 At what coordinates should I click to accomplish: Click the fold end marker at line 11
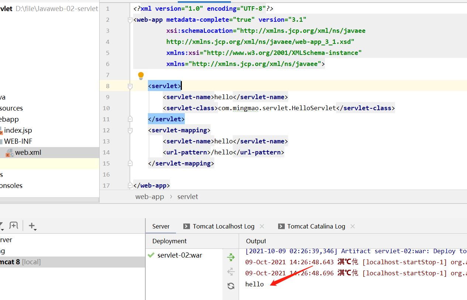tap(130, 119)
